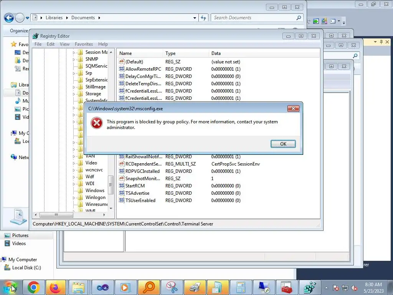This screenshot has width=393, height=295.
Task: Open the Start menu
Action: [x=10, y=287]
